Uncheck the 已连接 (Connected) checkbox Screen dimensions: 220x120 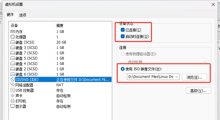123,30
